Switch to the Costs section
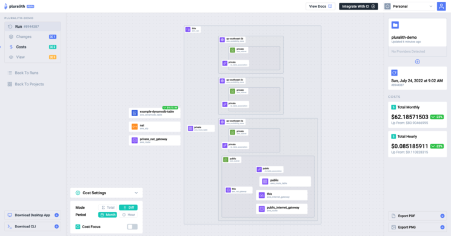Image resolution: width=451 pixels, height=236 pixels. (x=33, y=47)
